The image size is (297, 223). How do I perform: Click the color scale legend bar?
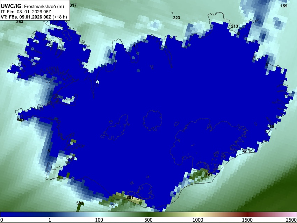click(148, 214)
